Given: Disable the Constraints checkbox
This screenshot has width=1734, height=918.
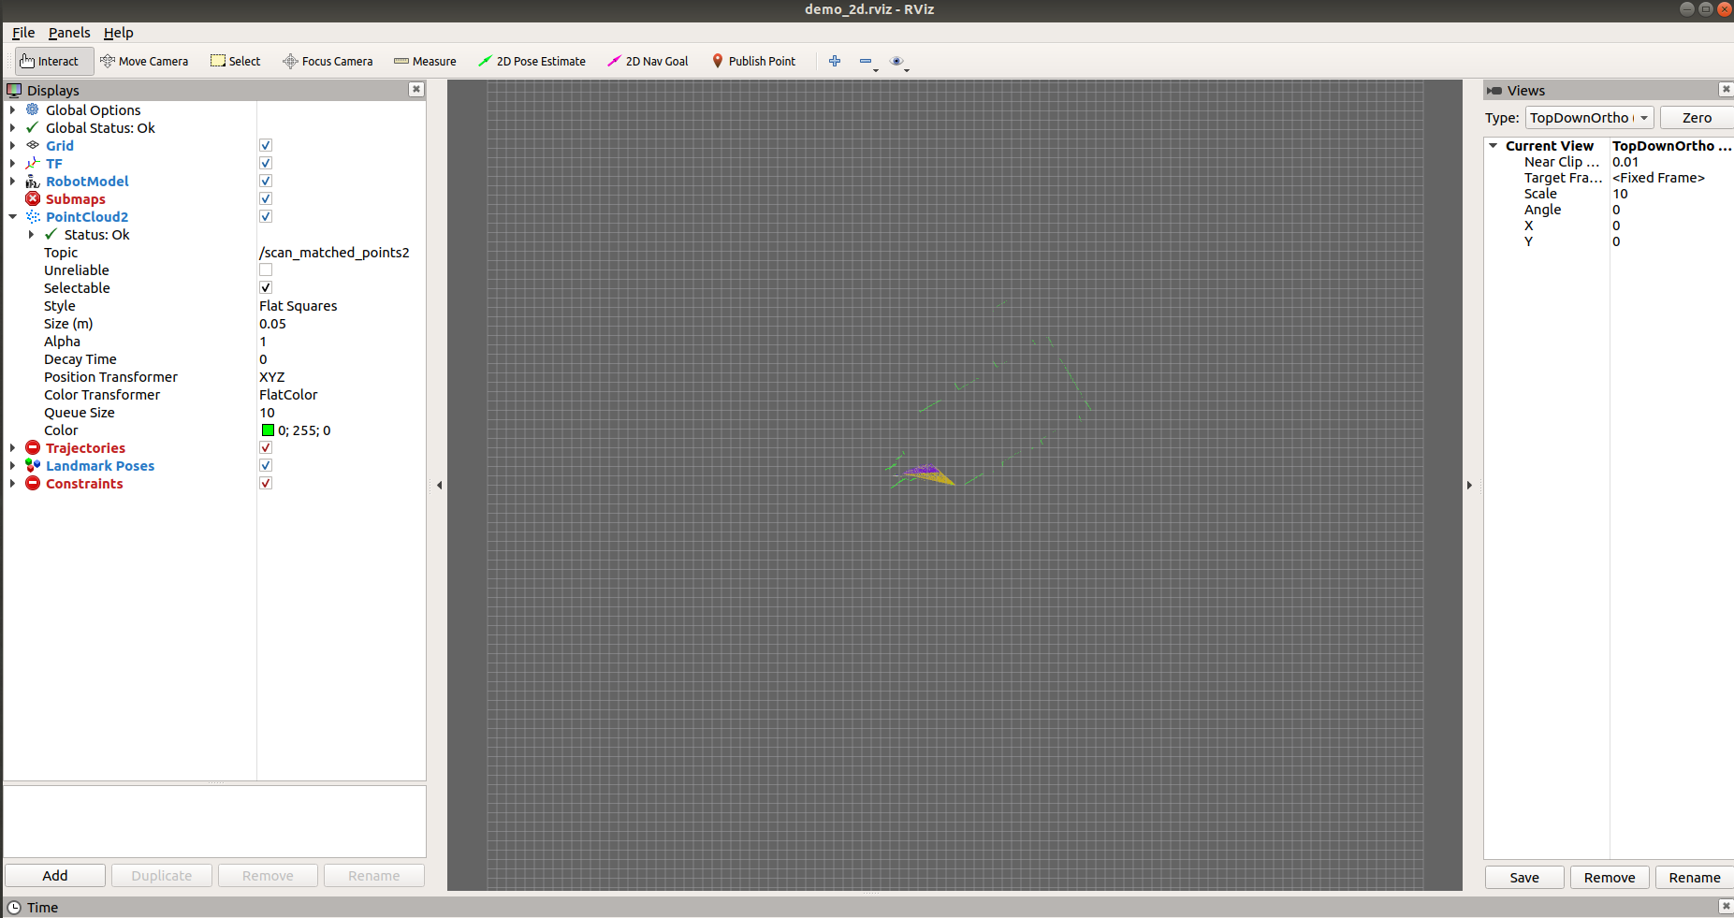Looking at the screenshot, I should (266, 483).
